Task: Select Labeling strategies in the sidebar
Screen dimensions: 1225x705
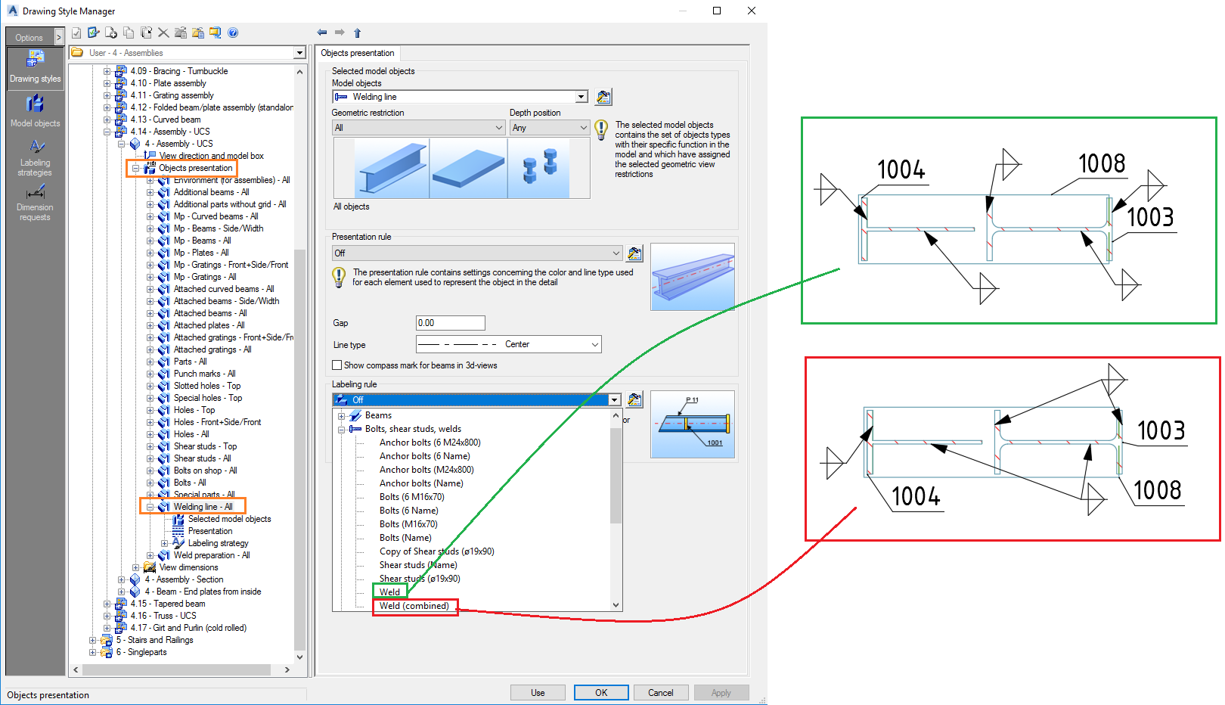Action: pos(35,155)
